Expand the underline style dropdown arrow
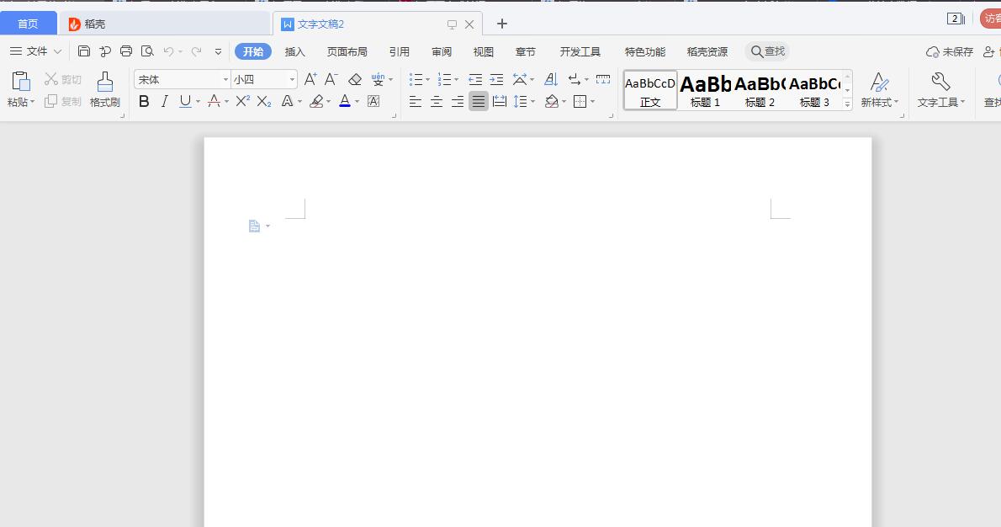 click(198, 102)
